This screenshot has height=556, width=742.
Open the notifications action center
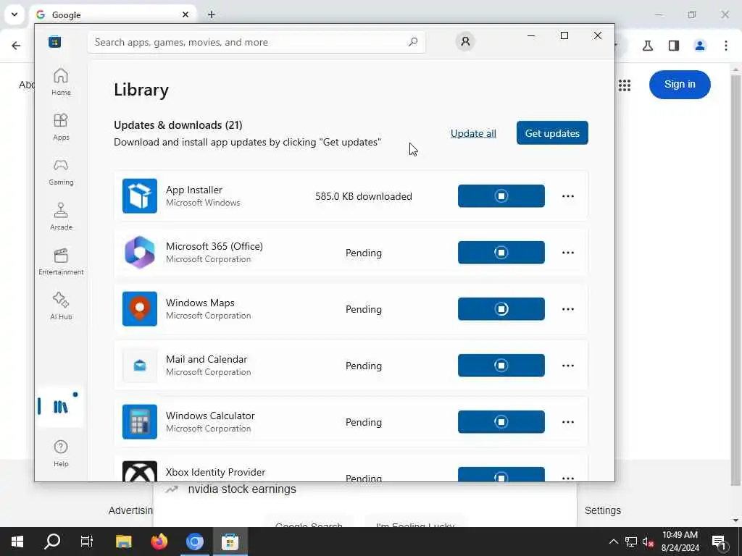click(719, 542)
